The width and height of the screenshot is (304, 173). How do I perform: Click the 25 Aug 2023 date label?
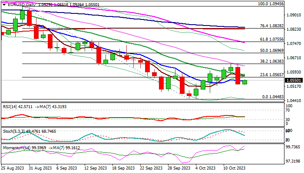click(13, 168)
